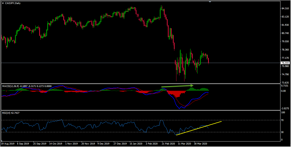Click the 6 Sep 2019 date label
Viewport: 291px width, 147px height.
click(x=23, y=143)
